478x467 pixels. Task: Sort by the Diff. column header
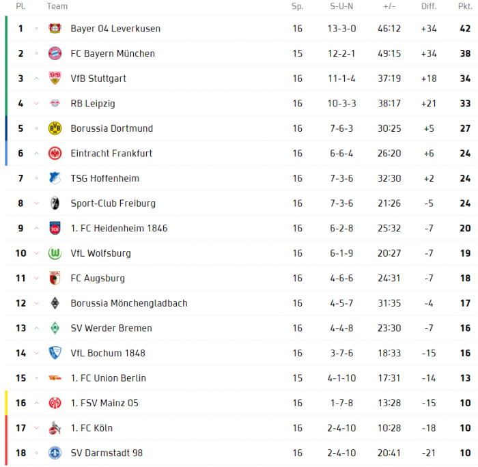click(x=429, y=6)
